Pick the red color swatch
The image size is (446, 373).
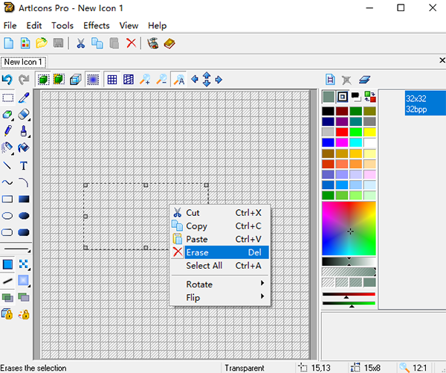[342, 132]
